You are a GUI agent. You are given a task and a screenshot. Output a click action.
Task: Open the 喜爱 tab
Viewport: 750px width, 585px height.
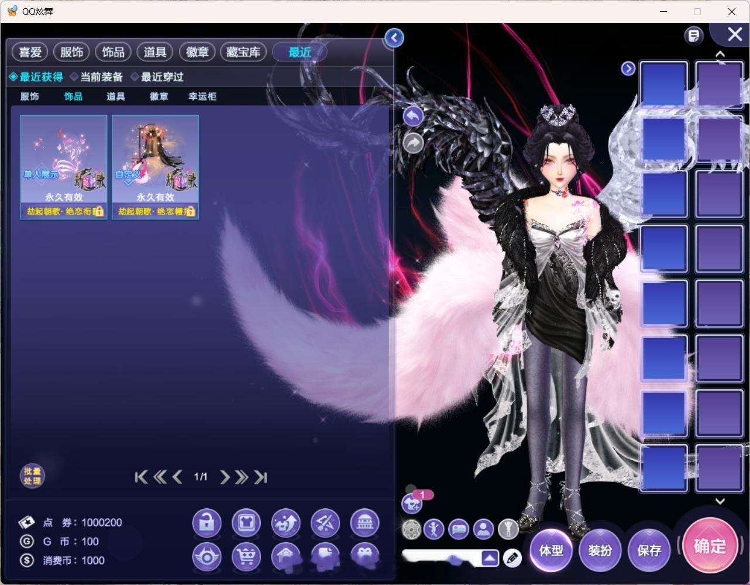30,52
